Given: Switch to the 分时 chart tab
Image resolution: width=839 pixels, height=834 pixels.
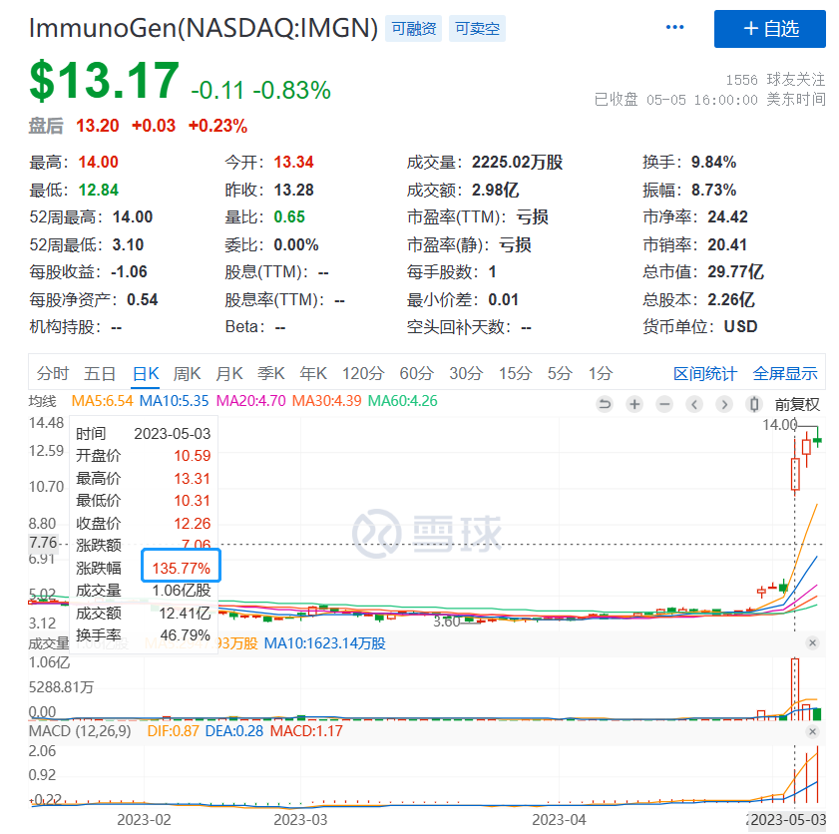Looking at the screenshot, I should (53, 373).
